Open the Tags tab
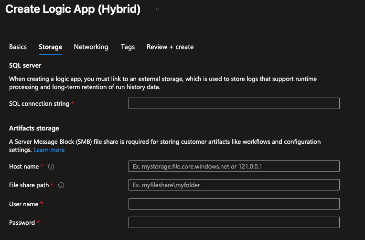 tap(128, 47)
